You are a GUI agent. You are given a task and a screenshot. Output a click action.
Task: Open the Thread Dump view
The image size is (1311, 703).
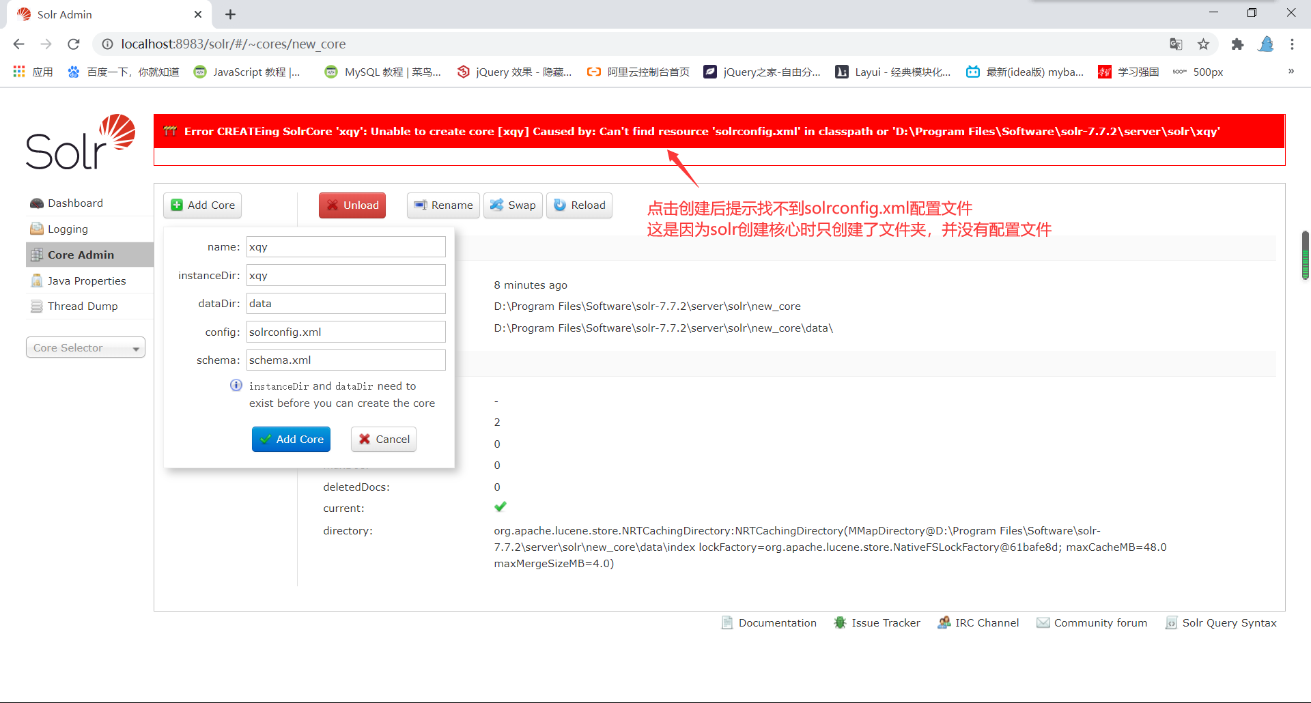82,306
